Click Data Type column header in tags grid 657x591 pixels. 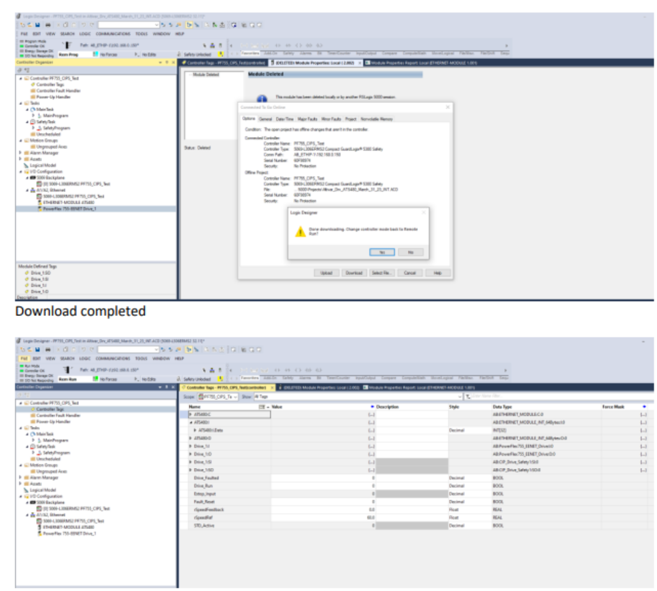click(502, 407)
